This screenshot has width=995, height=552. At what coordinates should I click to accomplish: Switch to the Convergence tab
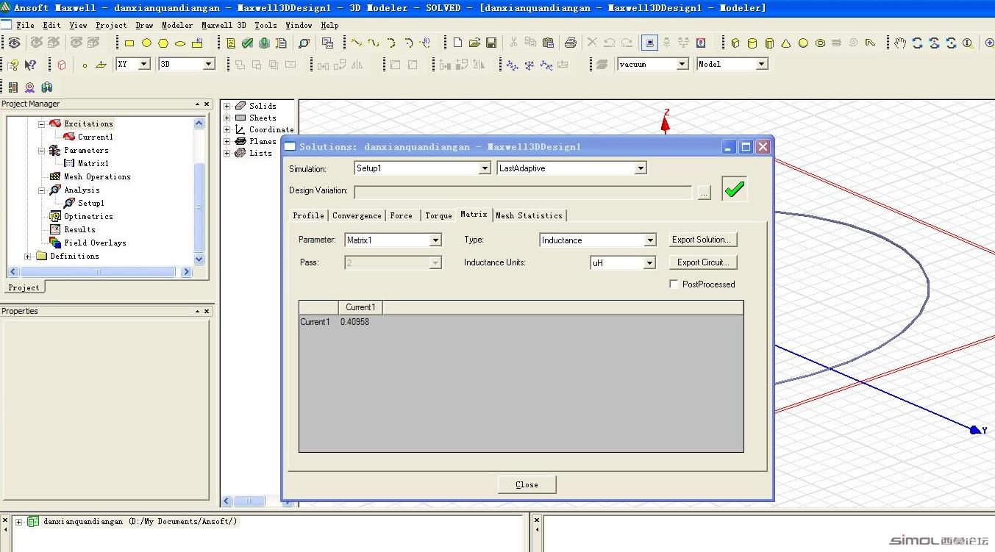357,215
